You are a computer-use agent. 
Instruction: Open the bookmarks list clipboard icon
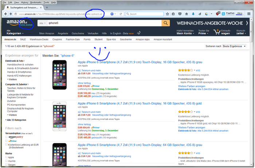tap(173, 14)
